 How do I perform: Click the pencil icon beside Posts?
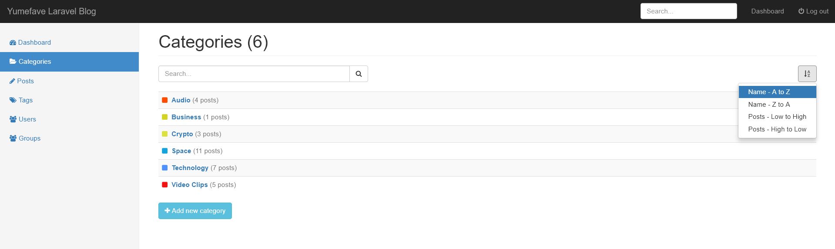click(12, 81)
